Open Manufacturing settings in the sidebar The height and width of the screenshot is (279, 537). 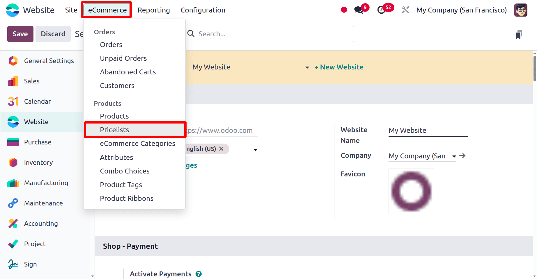click(x=42, y=183)
